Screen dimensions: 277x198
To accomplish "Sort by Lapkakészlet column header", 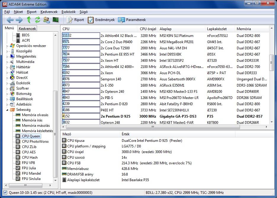I will pos(220,29).
